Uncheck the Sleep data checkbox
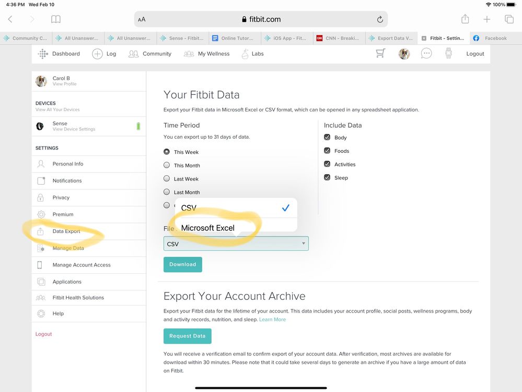Viewport: 522px width, 392px height. 327,177
